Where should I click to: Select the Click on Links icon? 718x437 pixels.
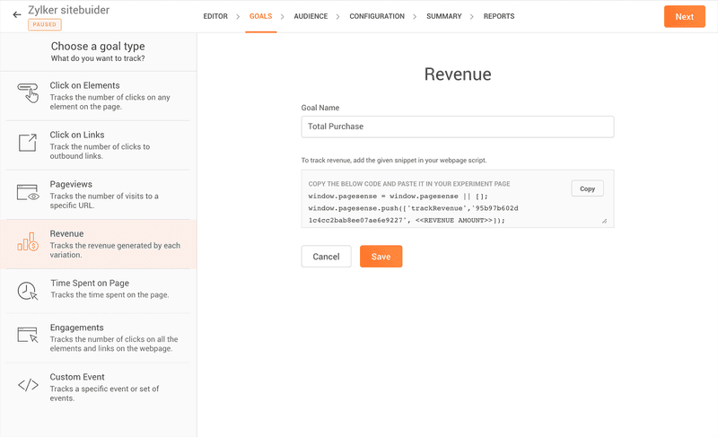[x=29, y=142]
